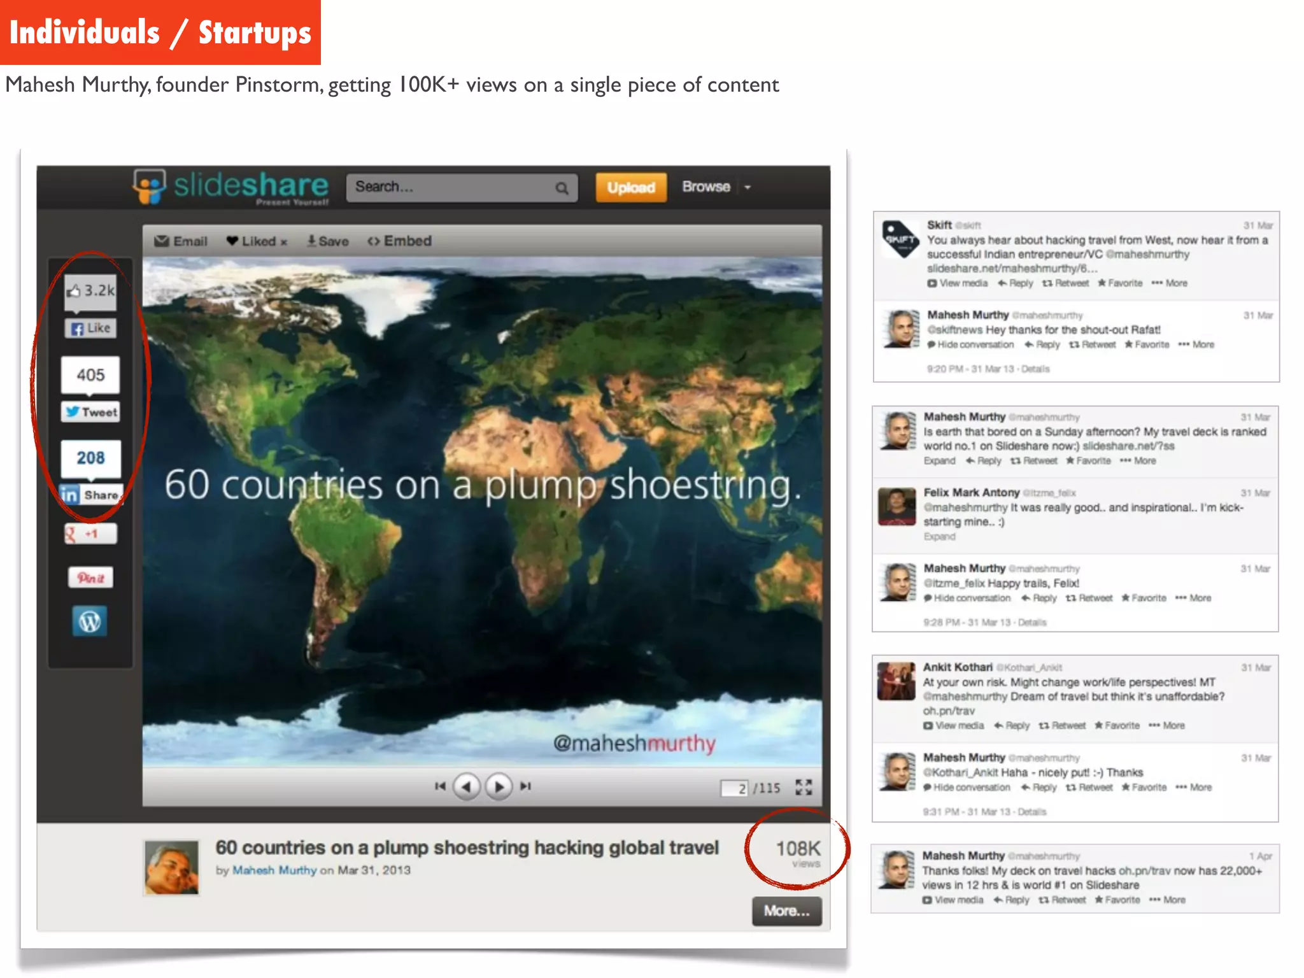
Task: Open Details at 9:20 PM tweet
Action: [1035, 369]
